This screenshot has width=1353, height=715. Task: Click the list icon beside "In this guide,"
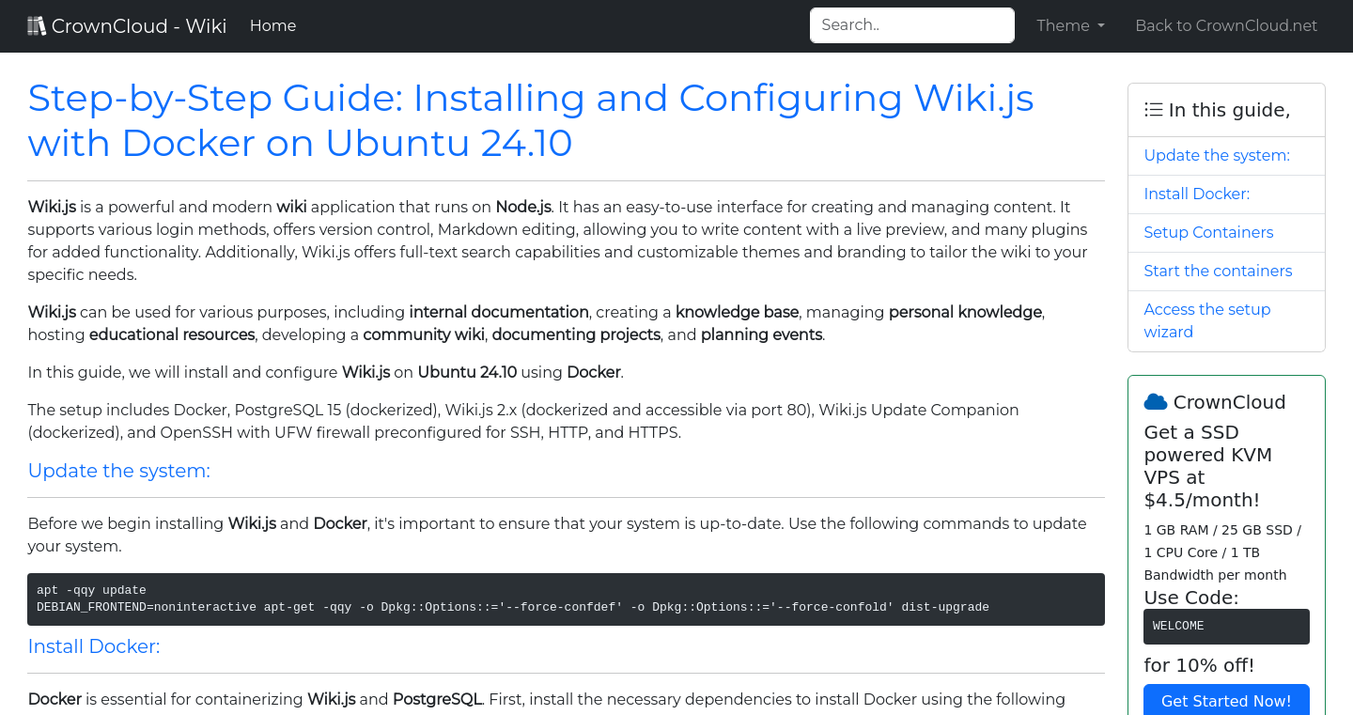pos(1153,109)
